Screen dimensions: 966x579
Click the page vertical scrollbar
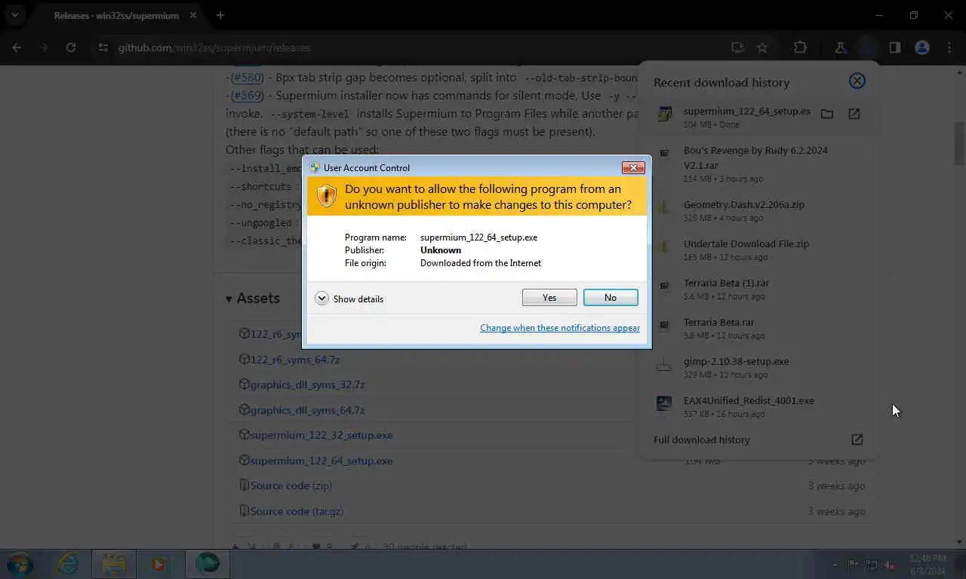pyautogui.click(x=959, y=143)
